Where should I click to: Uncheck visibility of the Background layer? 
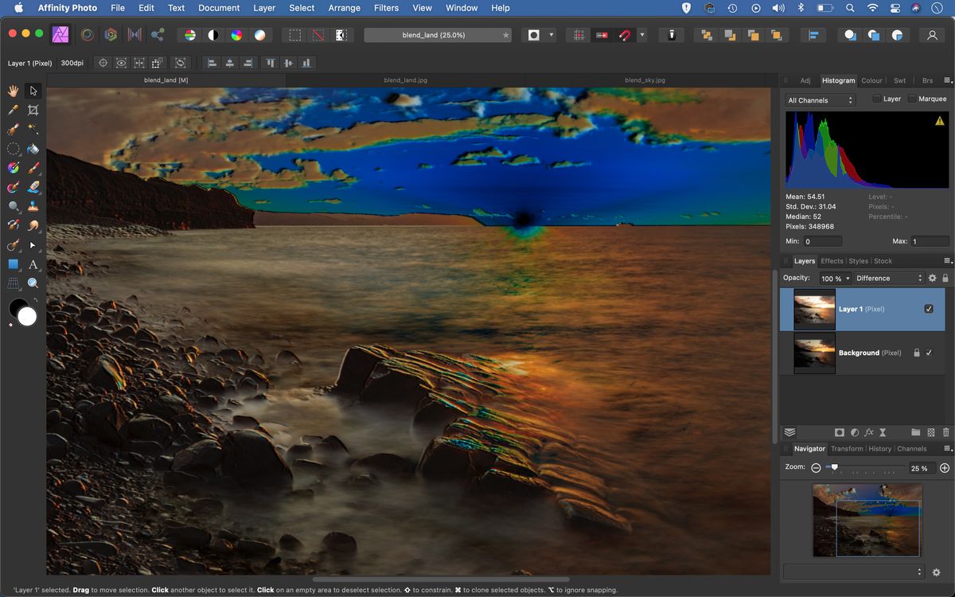(929, 353)
